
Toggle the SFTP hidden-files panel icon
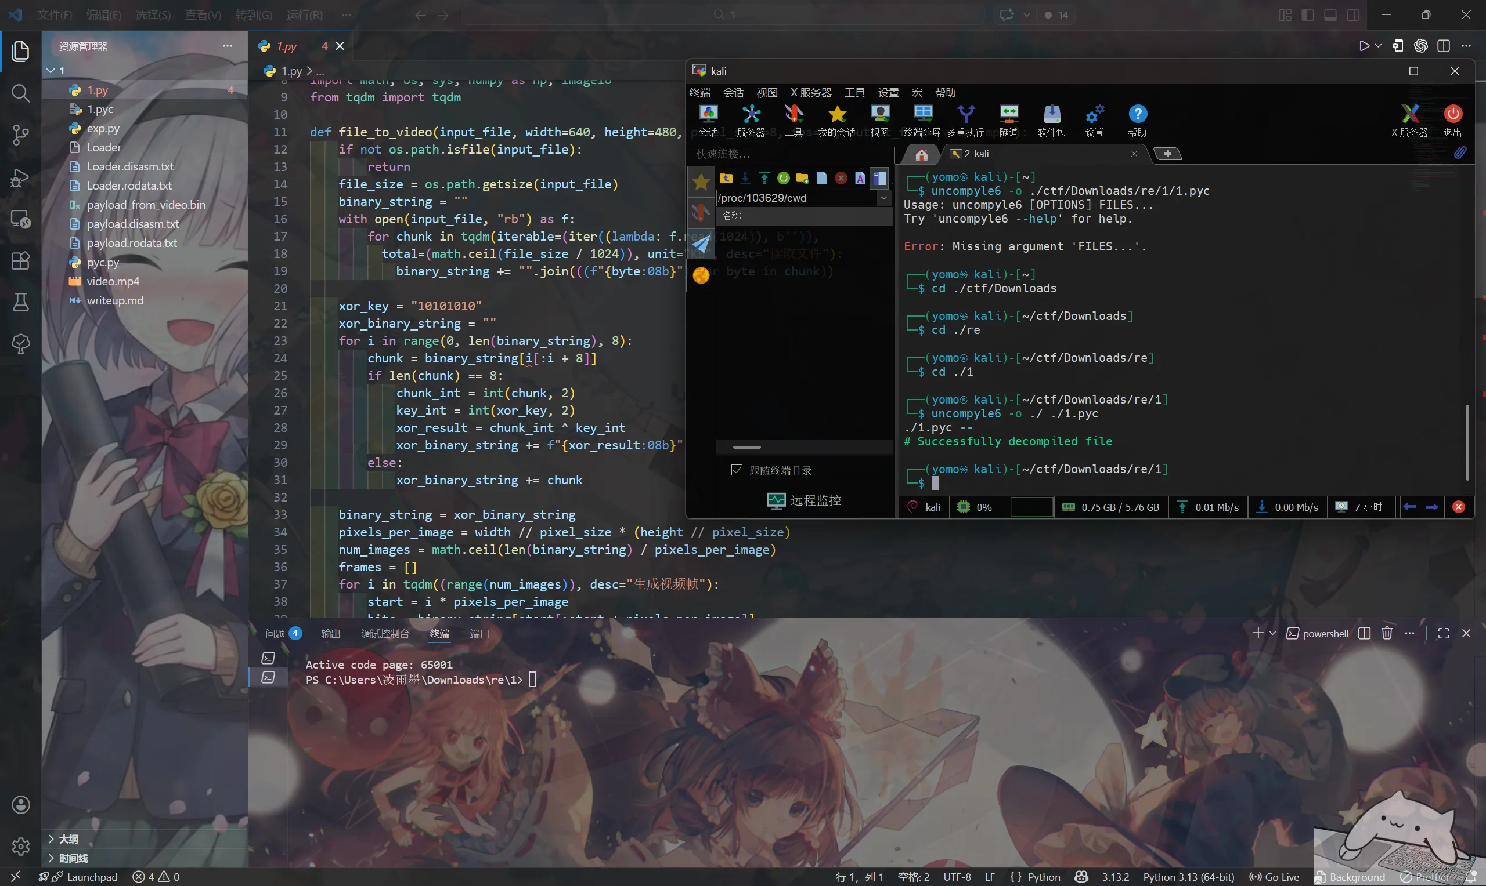(879, 178)
